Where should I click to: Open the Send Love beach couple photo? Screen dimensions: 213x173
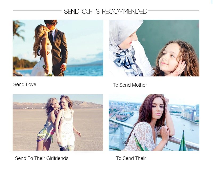(x=58, y=48)
